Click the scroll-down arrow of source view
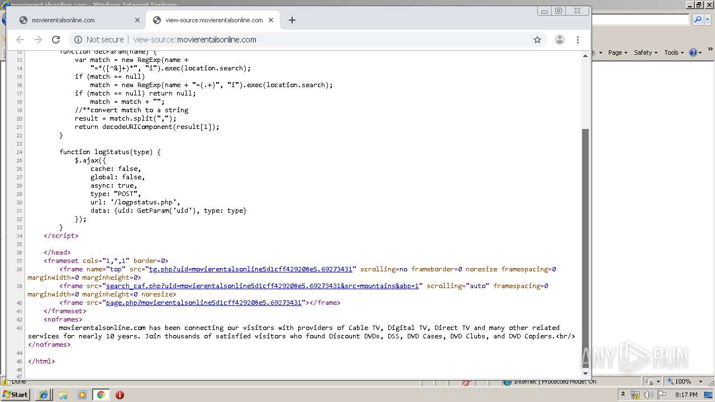Viewport: 715px width, 402px height. click(585, 373)
